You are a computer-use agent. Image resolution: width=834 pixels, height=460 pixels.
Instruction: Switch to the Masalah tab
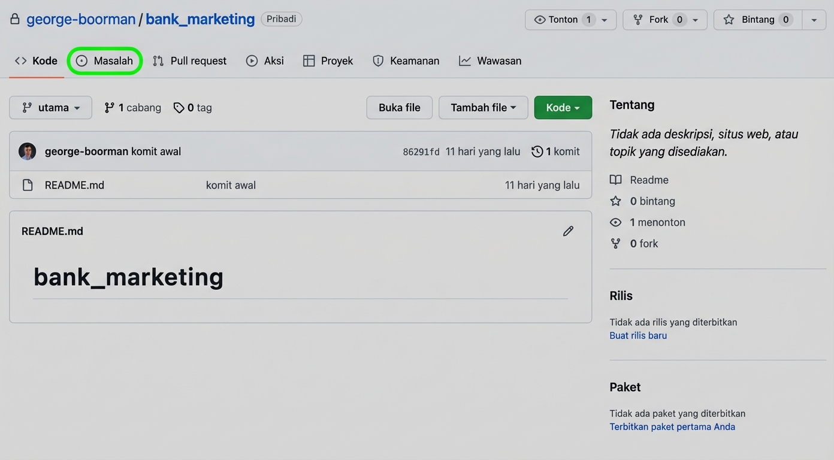[x=104, y=60]
